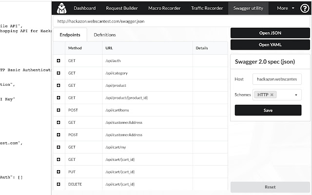Click plus icon beside PUT /api/cart/{cart_id}
The image size is (312, 195).
tap(58, 171)
